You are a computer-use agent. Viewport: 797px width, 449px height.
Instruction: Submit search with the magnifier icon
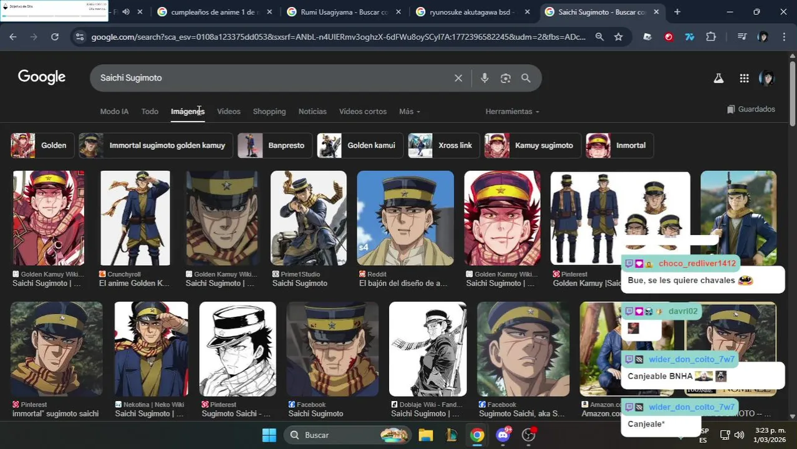pos(526,78)
